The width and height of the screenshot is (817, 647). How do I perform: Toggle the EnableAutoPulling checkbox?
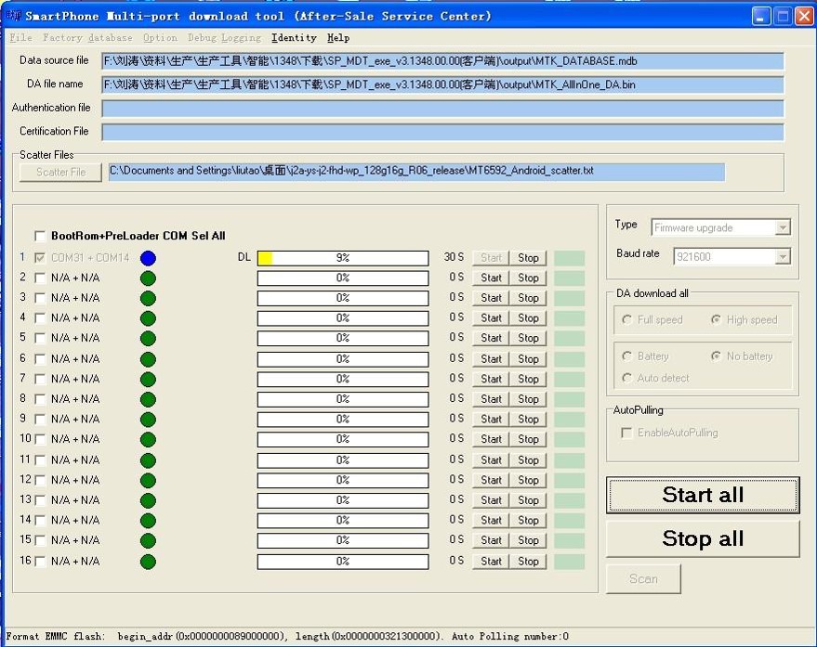(x=626, y=433)
